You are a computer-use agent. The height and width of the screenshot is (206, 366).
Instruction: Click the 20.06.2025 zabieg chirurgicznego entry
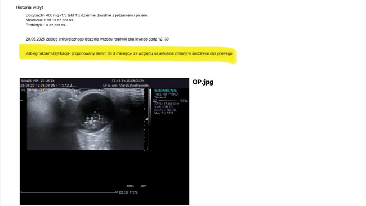click(x=97, y=39)
